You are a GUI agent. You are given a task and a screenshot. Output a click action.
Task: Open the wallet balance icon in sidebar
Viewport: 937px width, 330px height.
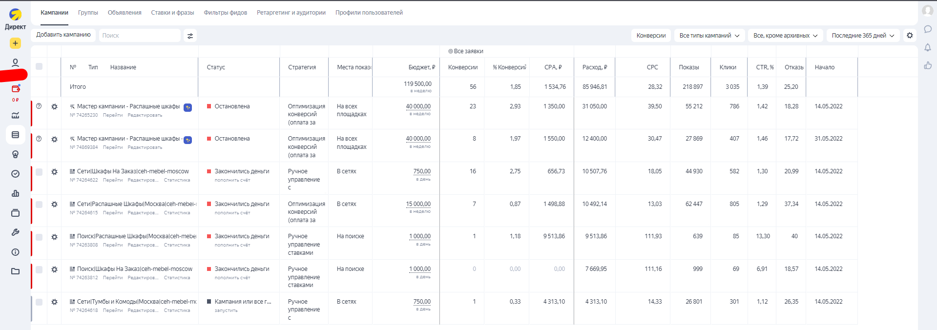(x=16, y=89)
